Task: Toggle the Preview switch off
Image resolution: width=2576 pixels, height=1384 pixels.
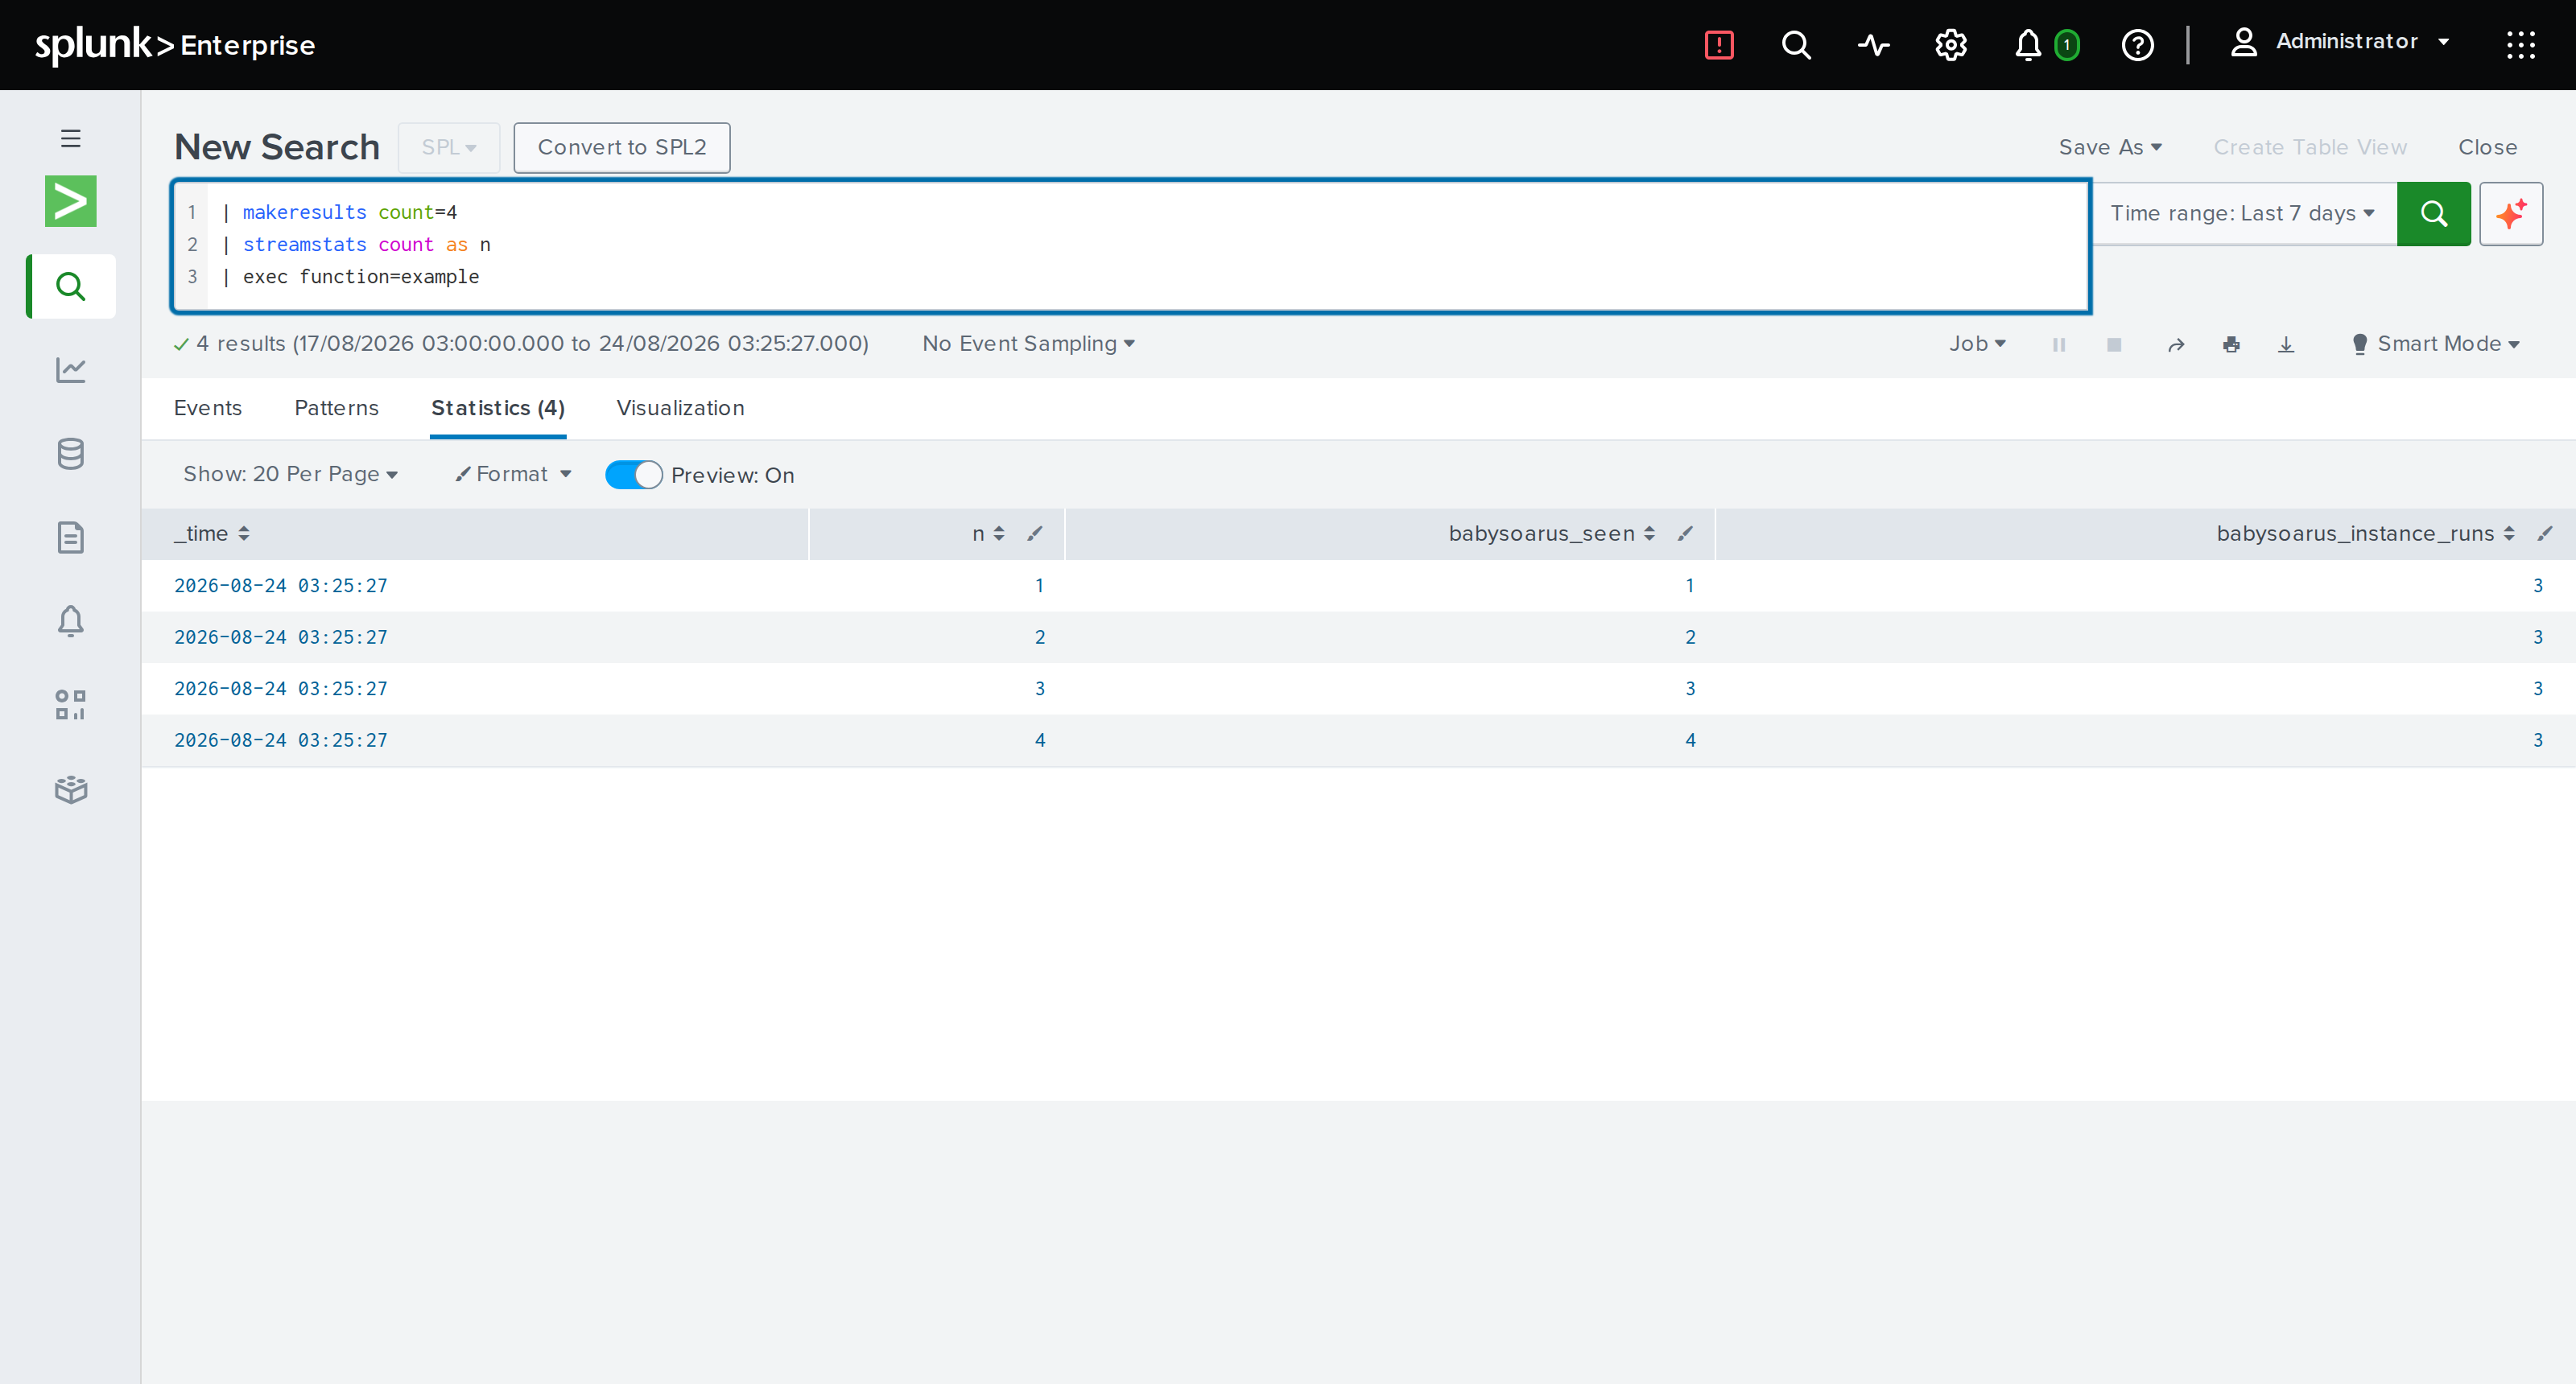Action: click(x=633, y=475)
